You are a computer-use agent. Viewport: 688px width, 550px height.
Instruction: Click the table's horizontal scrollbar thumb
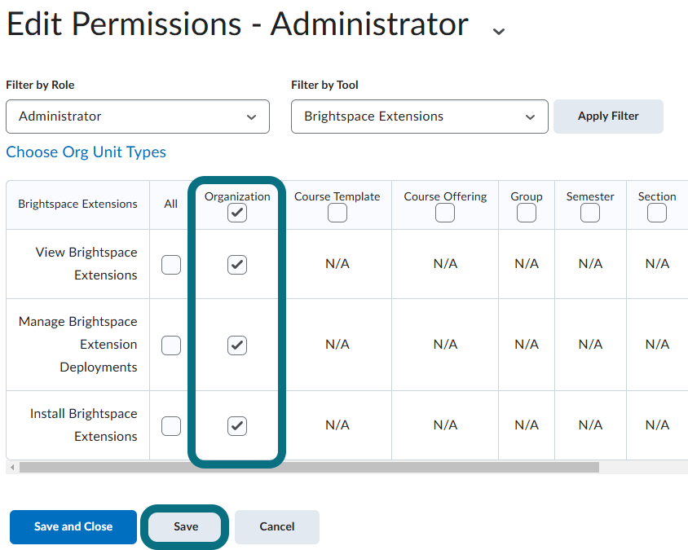[x=309, y=468]
